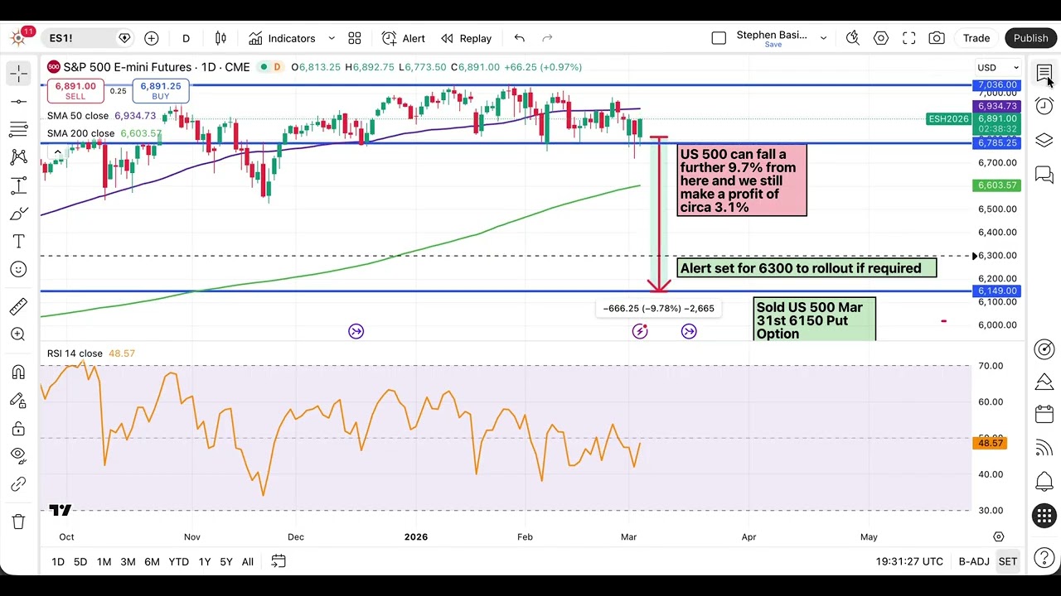The height and width of the screenshot is (596, 1061).
Task: Open the USD currency dropdown
Action: [x=998, y=68]
